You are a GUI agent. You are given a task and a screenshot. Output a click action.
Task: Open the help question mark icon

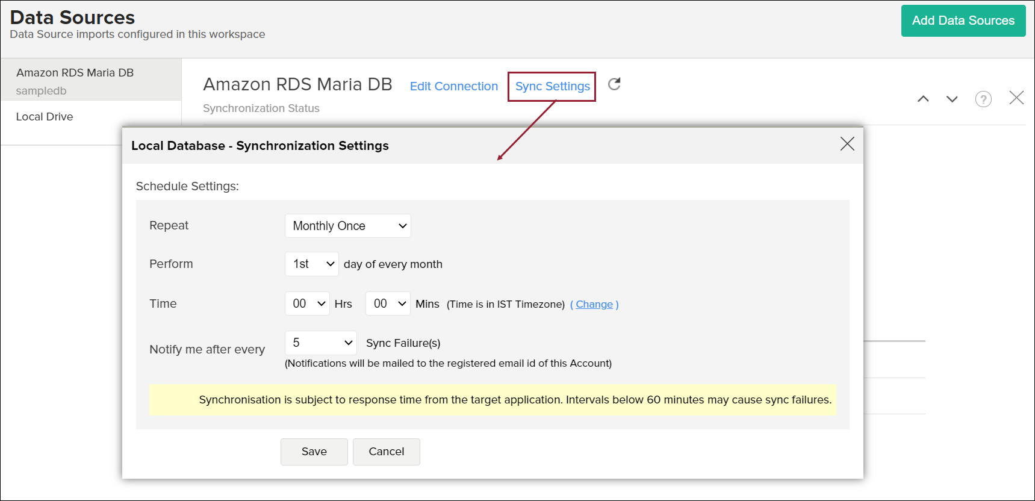(x=983, y=99)
